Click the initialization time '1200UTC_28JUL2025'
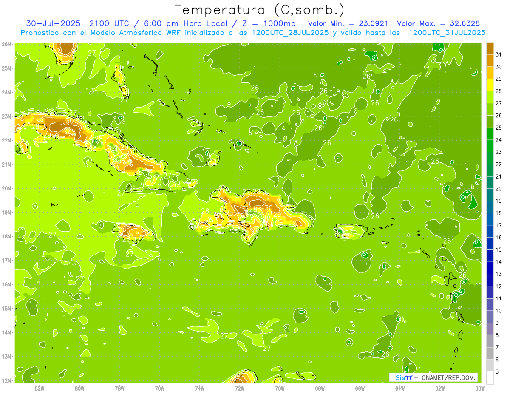Image resolution: width=510 pixels, height=394 pixels. (x=290, y=33)
